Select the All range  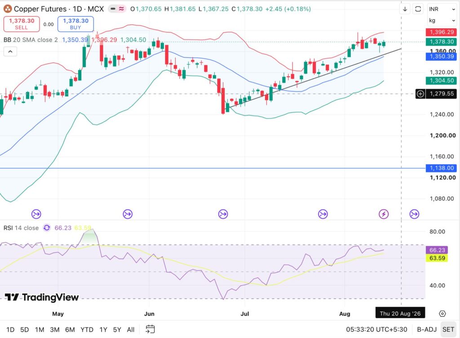coord(131,329)
